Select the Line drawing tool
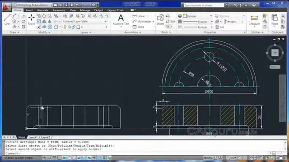This screenshot has width=289, height=162. [7, 19]
